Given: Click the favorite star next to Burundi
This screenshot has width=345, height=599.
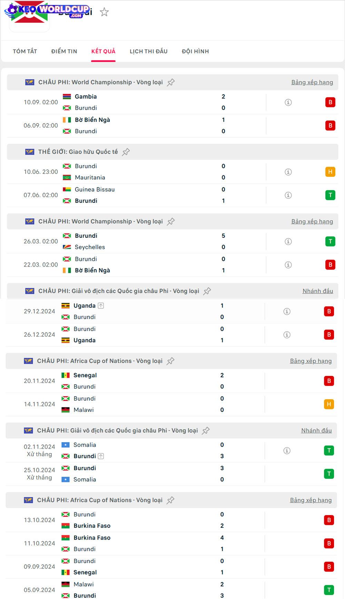Looking at the screenshot, I should click(x=104, y=12).
